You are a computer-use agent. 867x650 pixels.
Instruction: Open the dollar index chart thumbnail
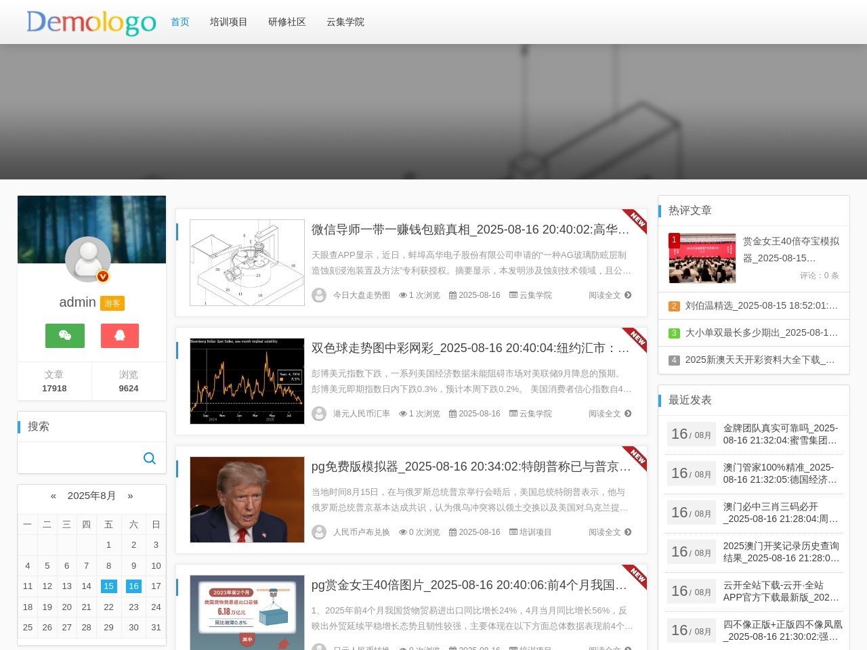pos(247,381)
